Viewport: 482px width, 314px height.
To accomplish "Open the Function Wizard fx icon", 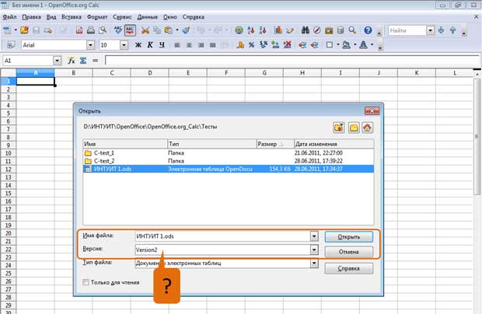I will coord(72,61).
